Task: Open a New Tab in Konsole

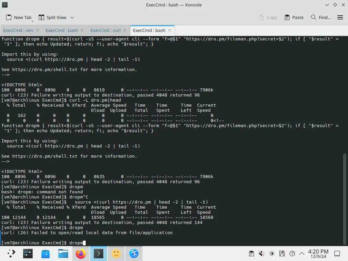Action: click(19, 18)
